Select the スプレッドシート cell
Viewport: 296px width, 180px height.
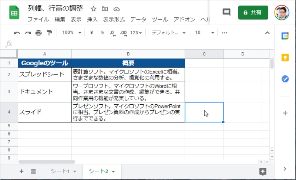click(45, 75)
